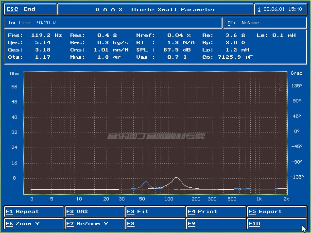Click the blue curve peak near 55 Hz
Viewport: 311px width, 233px height.
[146, 182]
